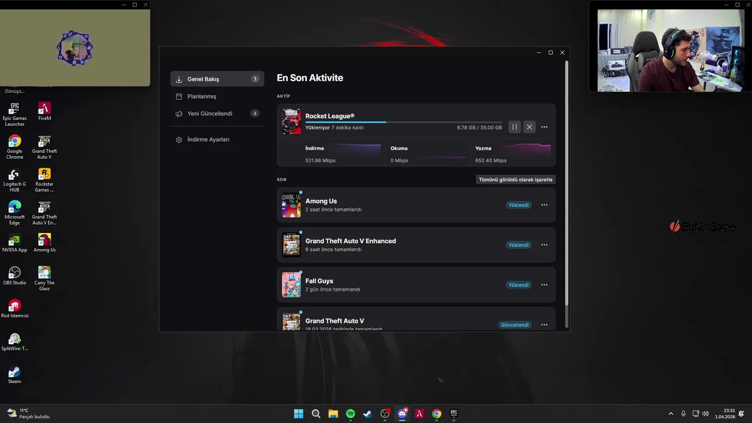Screen dimensions: 752x423
Task: Switch to Discord in the taskbar
Action: pos(402,414)
